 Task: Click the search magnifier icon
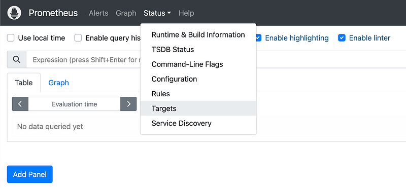point(17,59)
